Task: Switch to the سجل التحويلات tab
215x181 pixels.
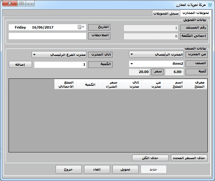Action: 166,13
